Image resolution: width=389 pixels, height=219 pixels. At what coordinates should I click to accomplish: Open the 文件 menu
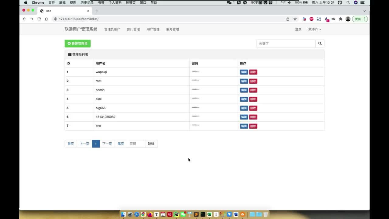tap(52, 2)
